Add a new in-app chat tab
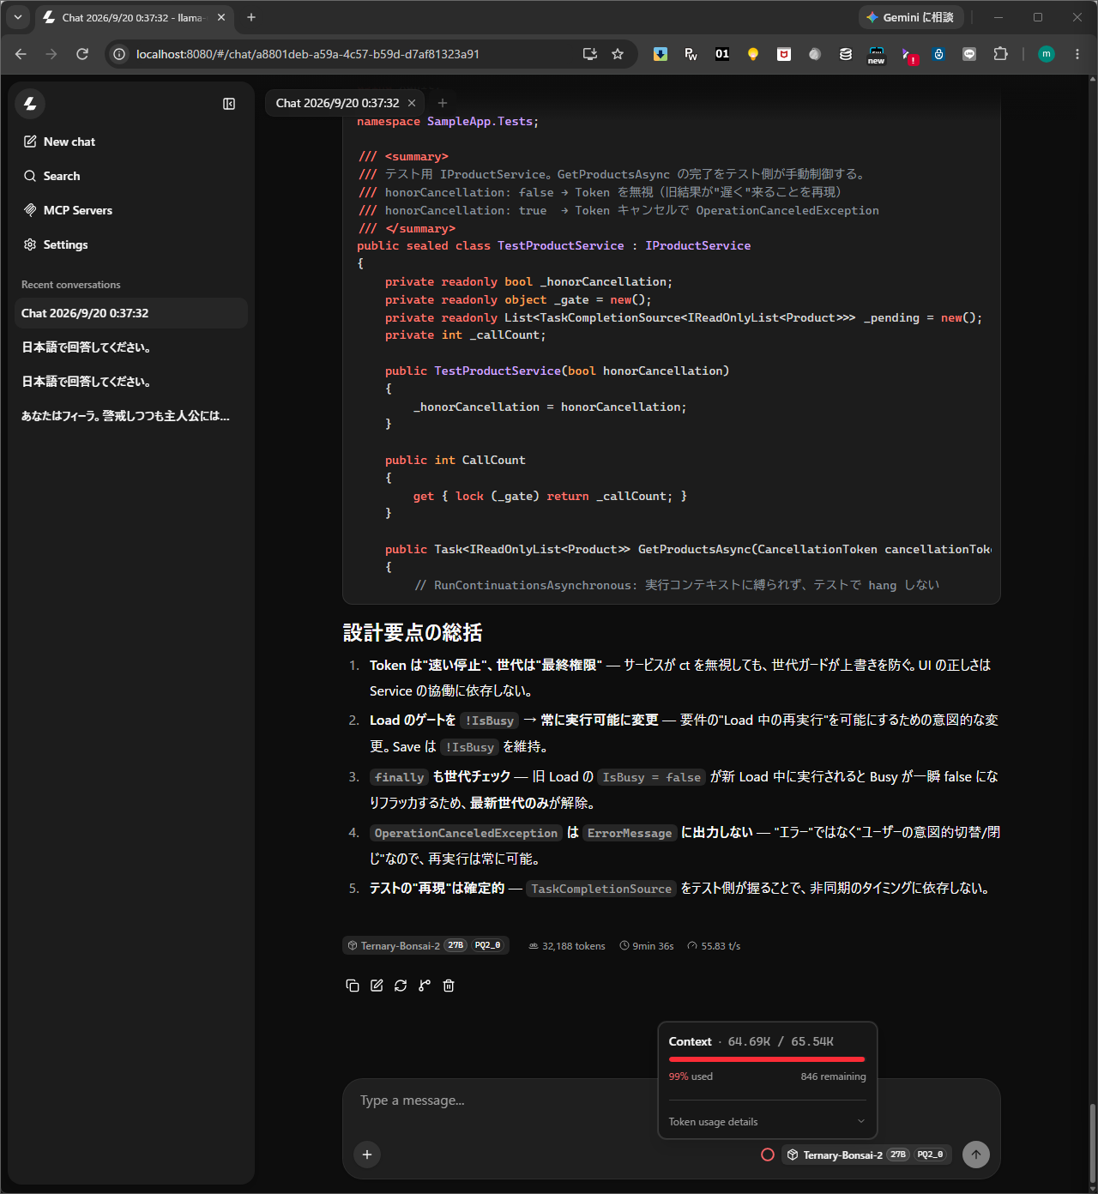1098x1194 pixels. tap(443, 103)
